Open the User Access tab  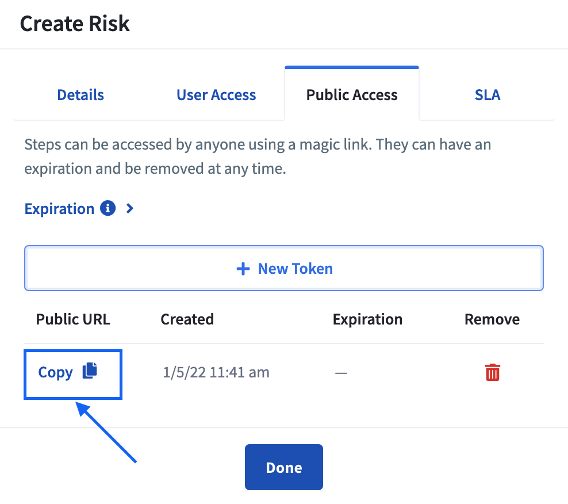point(216,94)
